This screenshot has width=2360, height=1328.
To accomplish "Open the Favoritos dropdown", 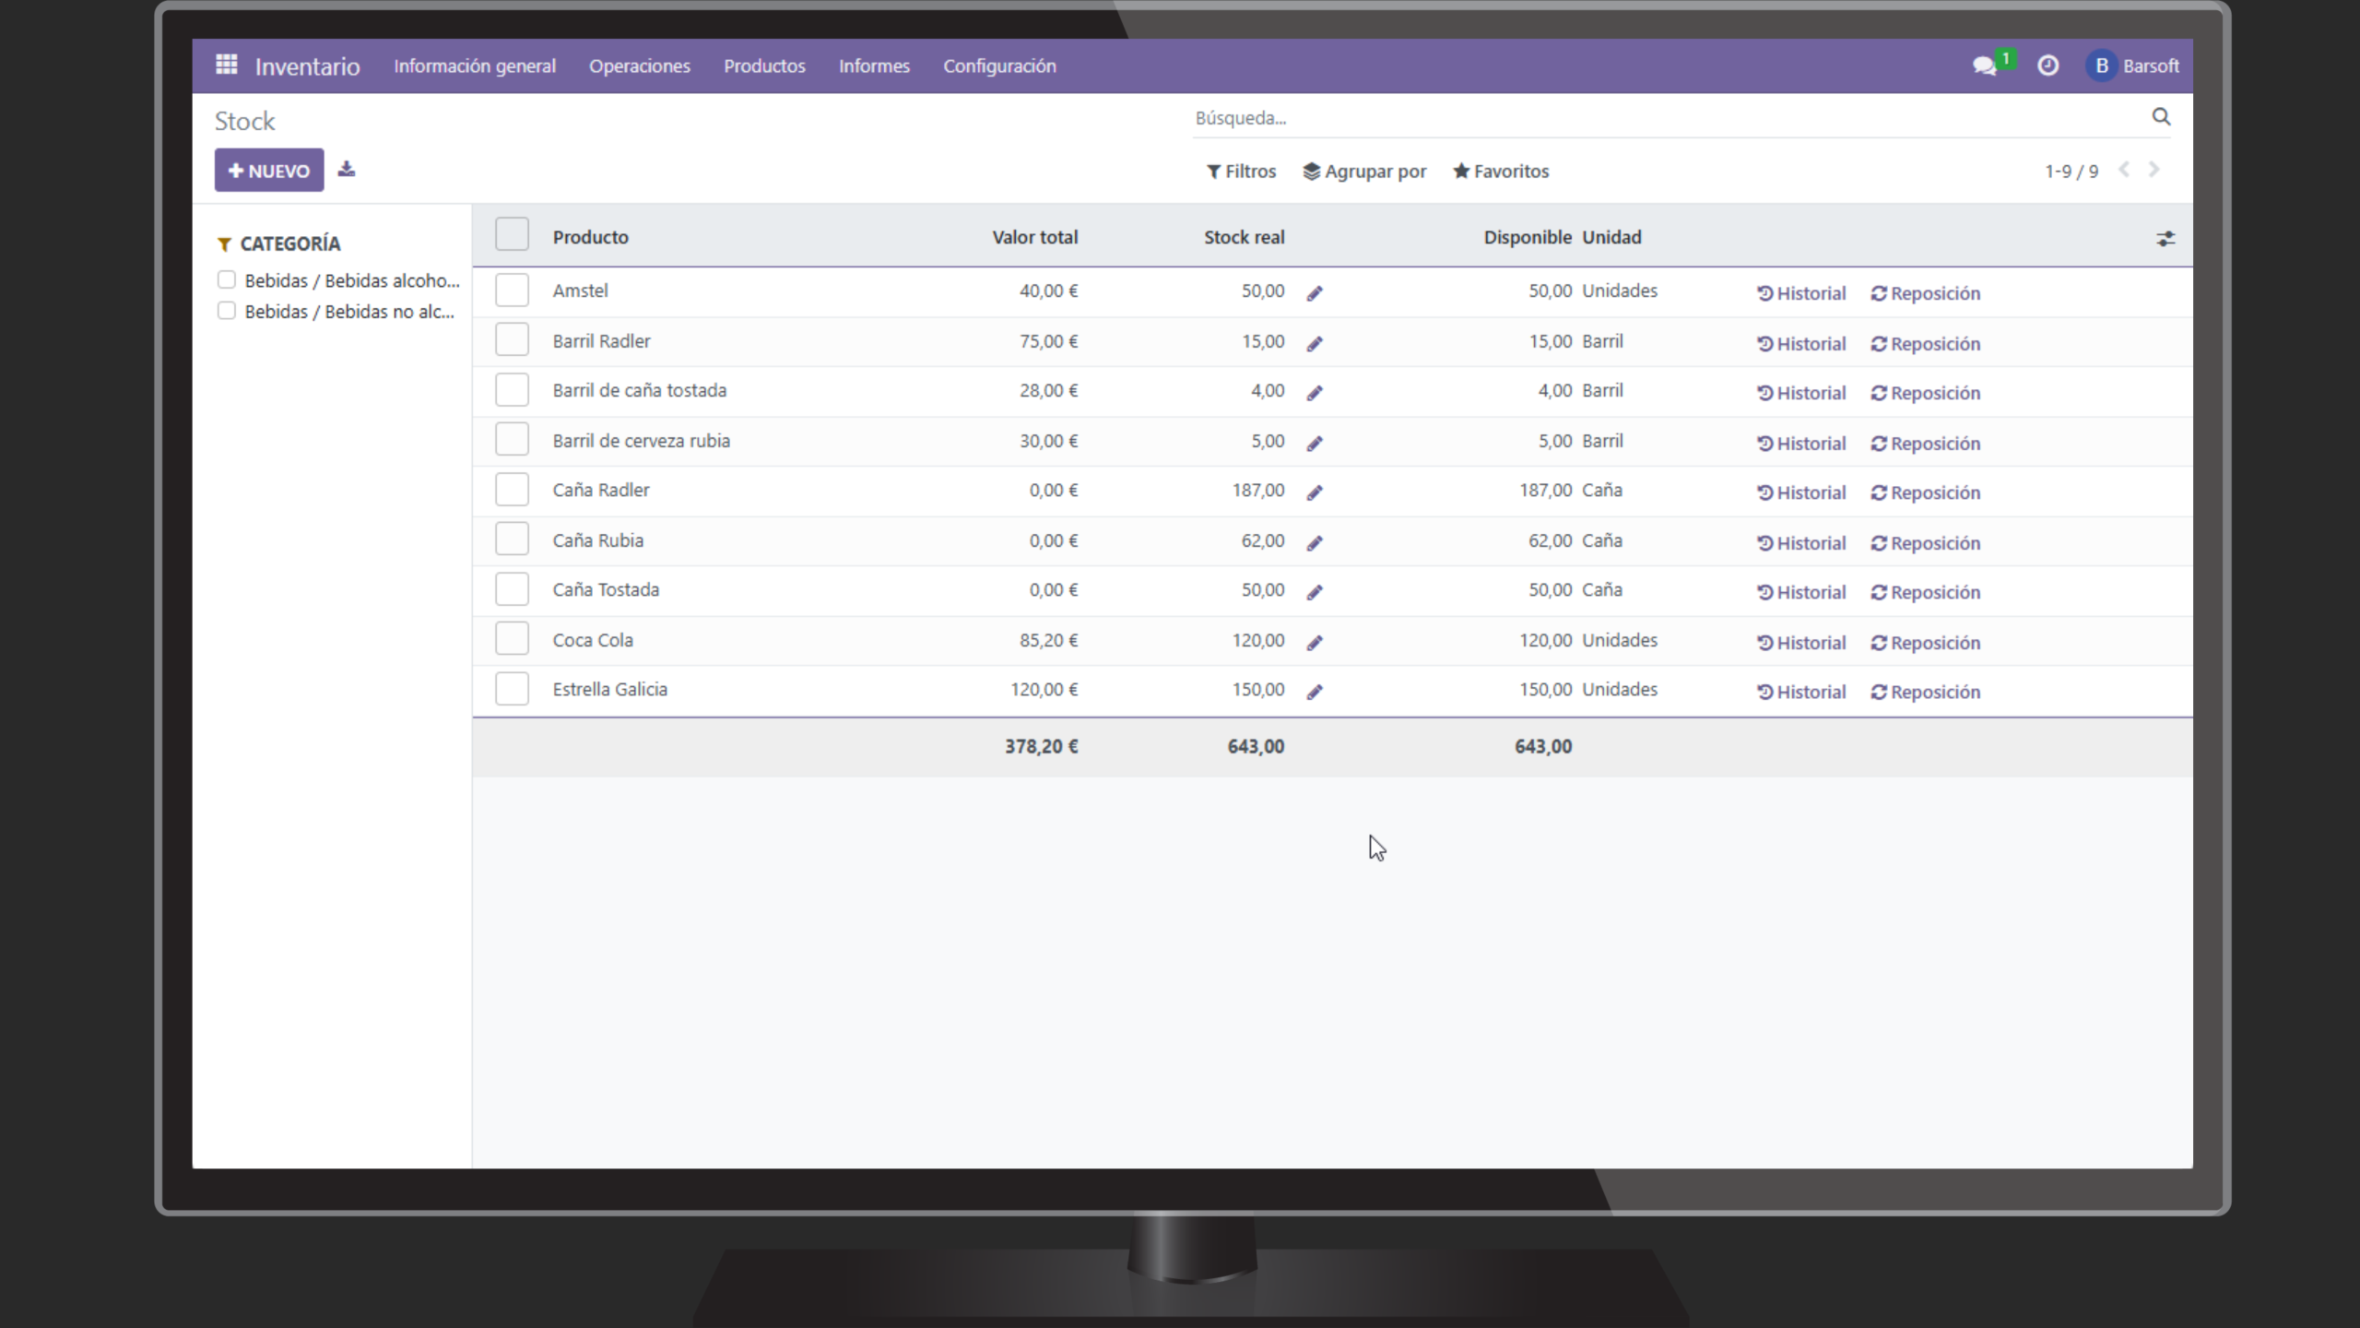I will click(x=1501, y=172).
